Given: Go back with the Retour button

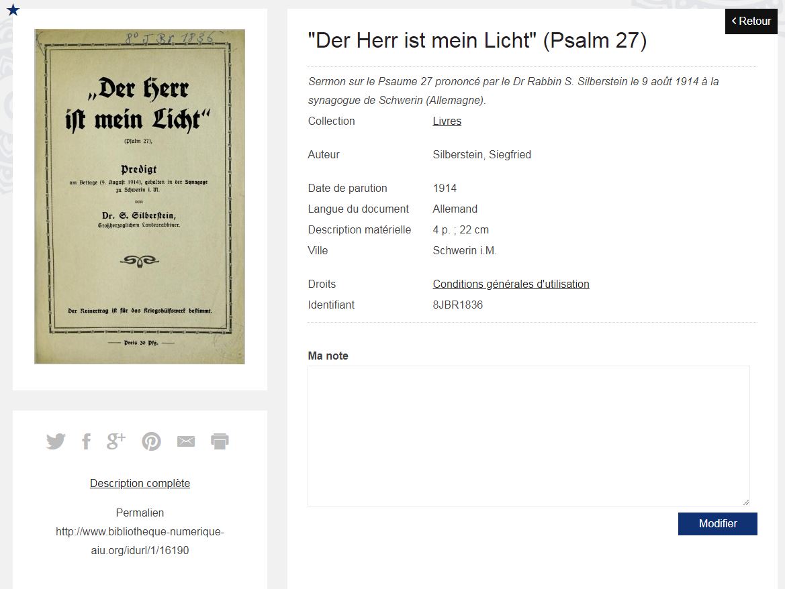Looking at the screenshot, I should (x=751, y=21).
